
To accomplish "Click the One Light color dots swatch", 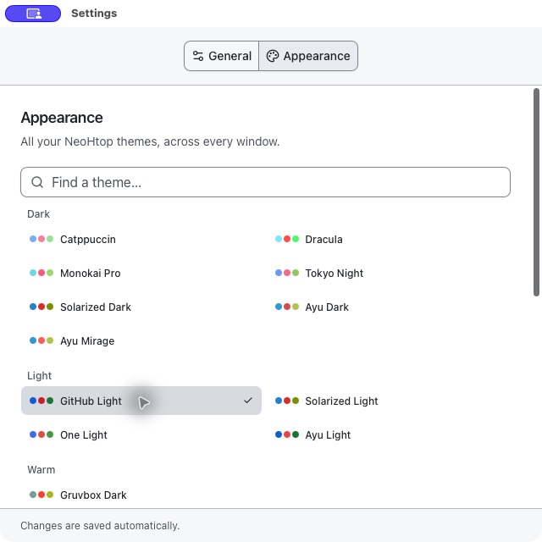I will click(x=41, y=434).
